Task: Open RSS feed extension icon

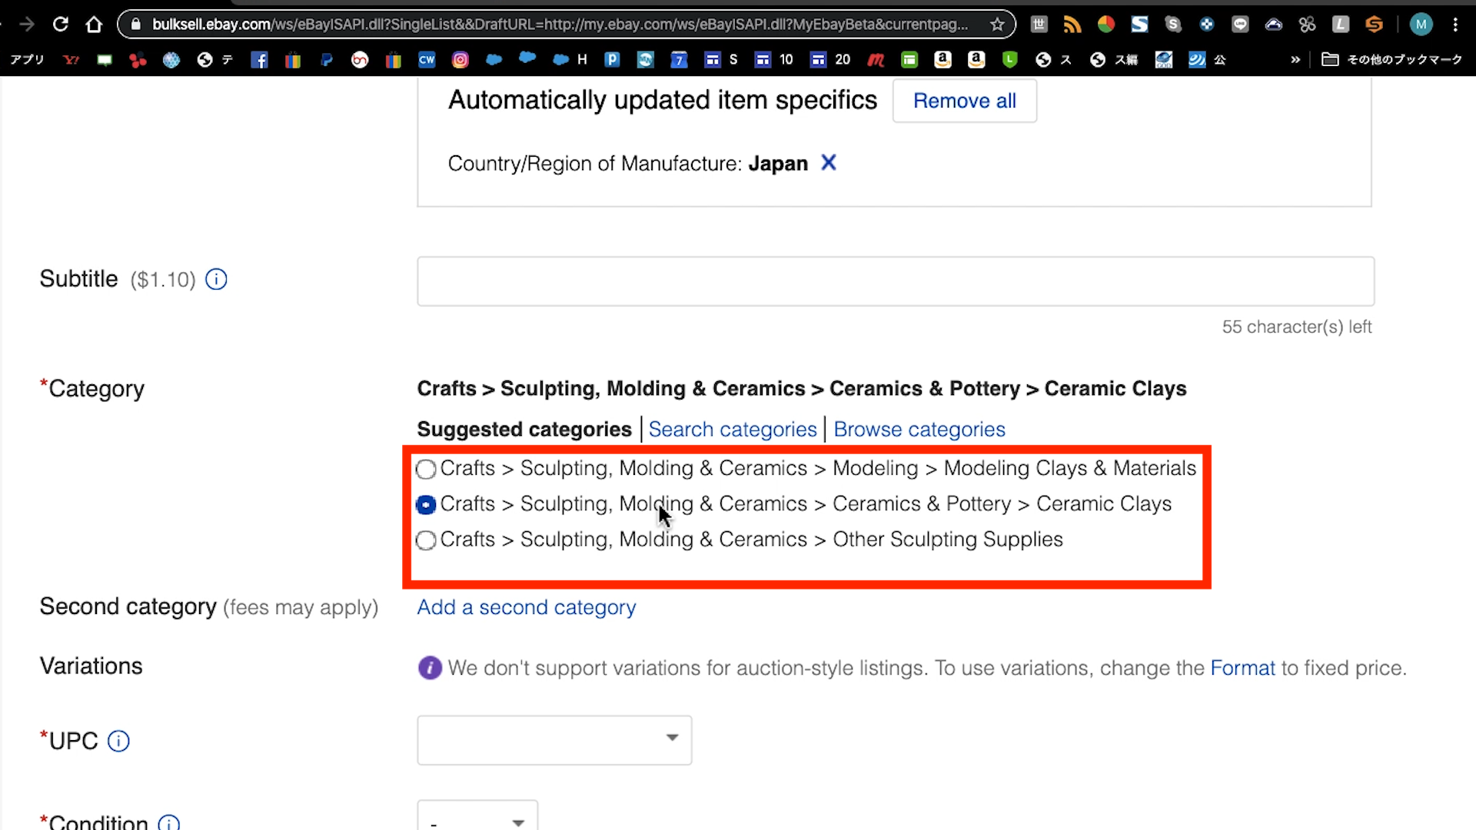Action: (x=1072, y=25)
